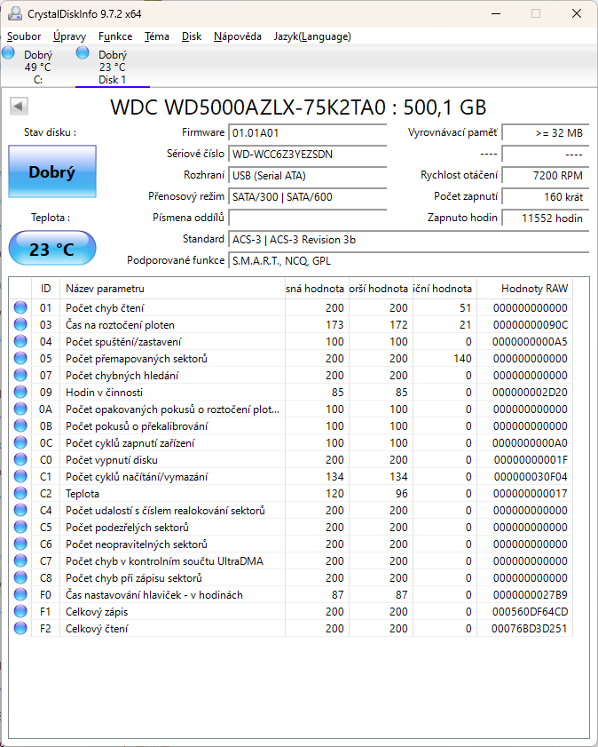Open the Disk menu
598x747 pixels.
[192, 36]
